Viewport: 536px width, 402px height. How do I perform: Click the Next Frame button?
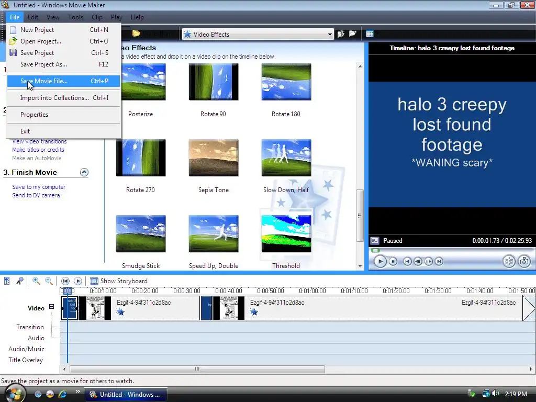point(428,262)
